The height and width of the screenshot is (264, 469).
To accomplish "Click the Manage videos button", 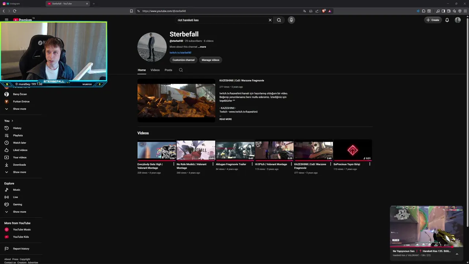I will [x=210, y=60].
